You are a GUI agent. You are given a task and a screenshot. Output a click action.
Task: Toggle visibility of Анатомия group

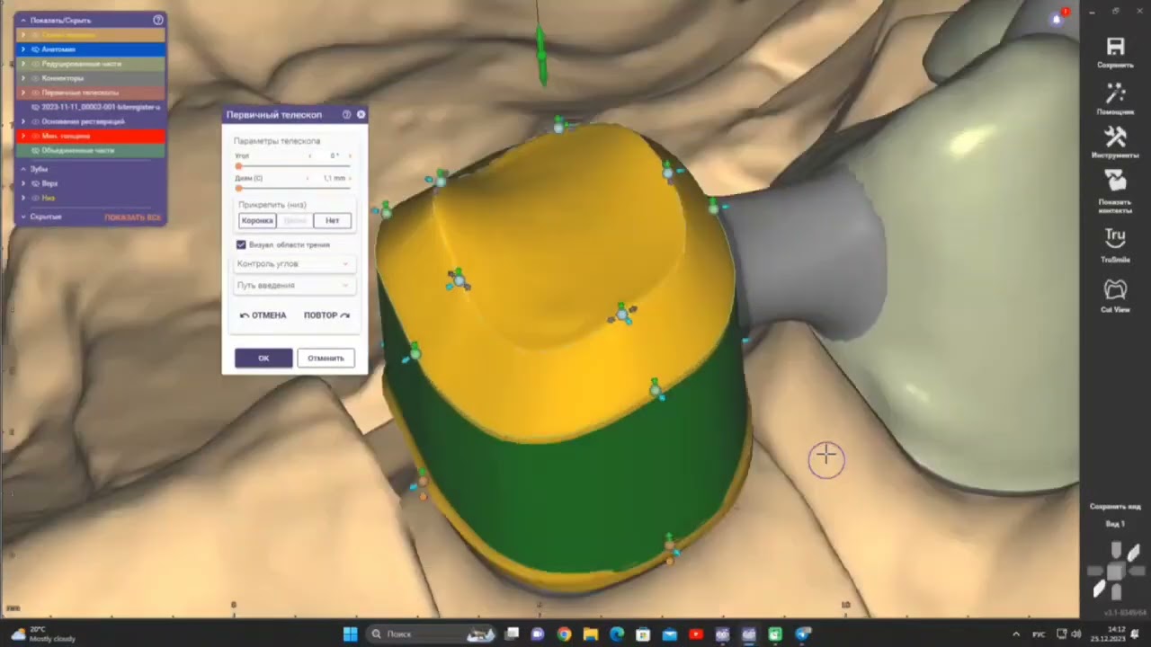pyautogui.click(x=35, y=49)
